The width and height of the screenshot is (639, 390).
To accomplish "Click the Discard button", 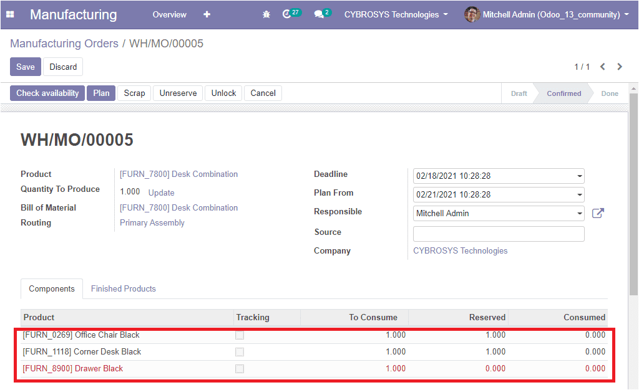I will 63,67.
